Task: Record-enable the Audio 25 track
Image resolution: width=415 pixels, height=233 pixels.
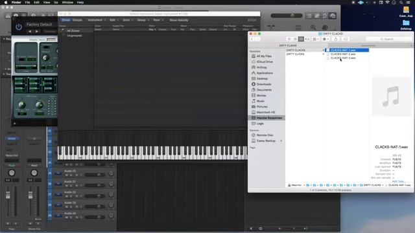Action: click(77, 175)
